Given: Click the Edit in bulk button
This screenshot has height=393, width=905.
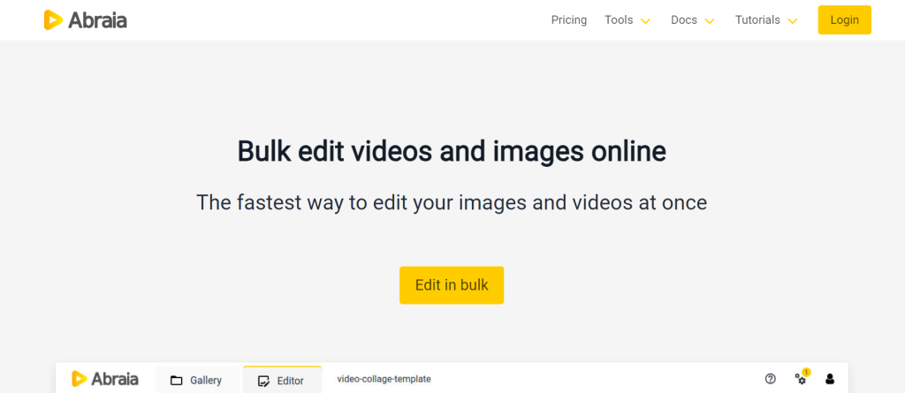Looking at the screenshot, I should [452, 285].
